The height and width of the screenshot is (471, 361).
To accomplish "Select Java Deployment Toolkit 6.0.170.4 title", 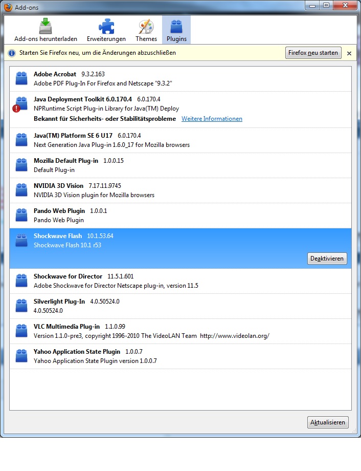I will point(83,99).
